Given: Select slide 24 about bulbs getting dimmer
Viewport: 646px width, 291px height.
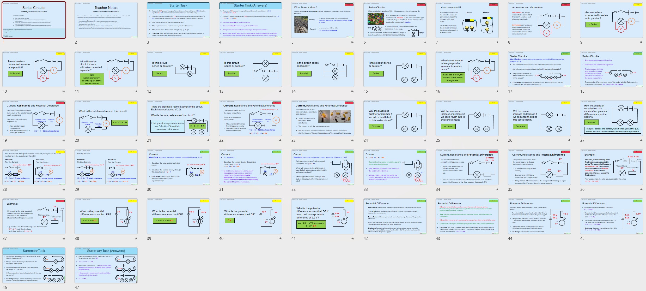Looking at the screenshot, I should [395, 118].
